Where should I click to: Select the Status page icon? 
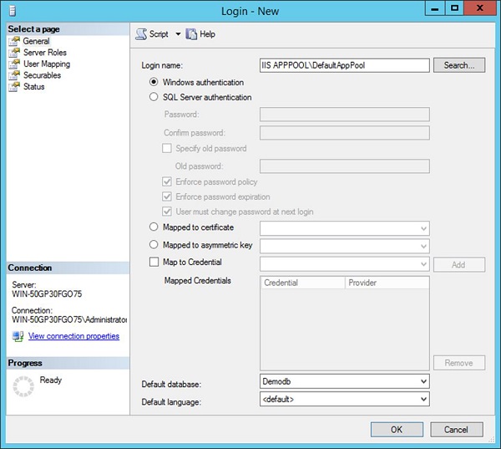(x=14, y=87)
